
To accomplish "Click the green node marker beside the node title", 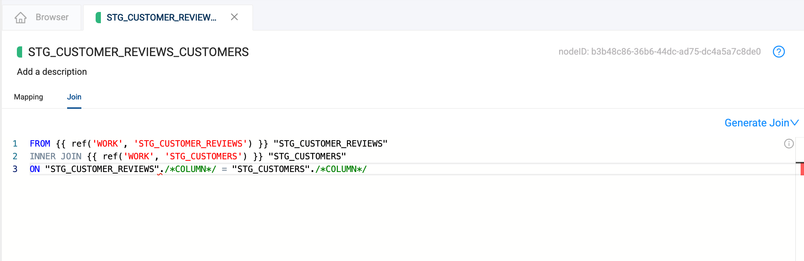I will point(19,52).
